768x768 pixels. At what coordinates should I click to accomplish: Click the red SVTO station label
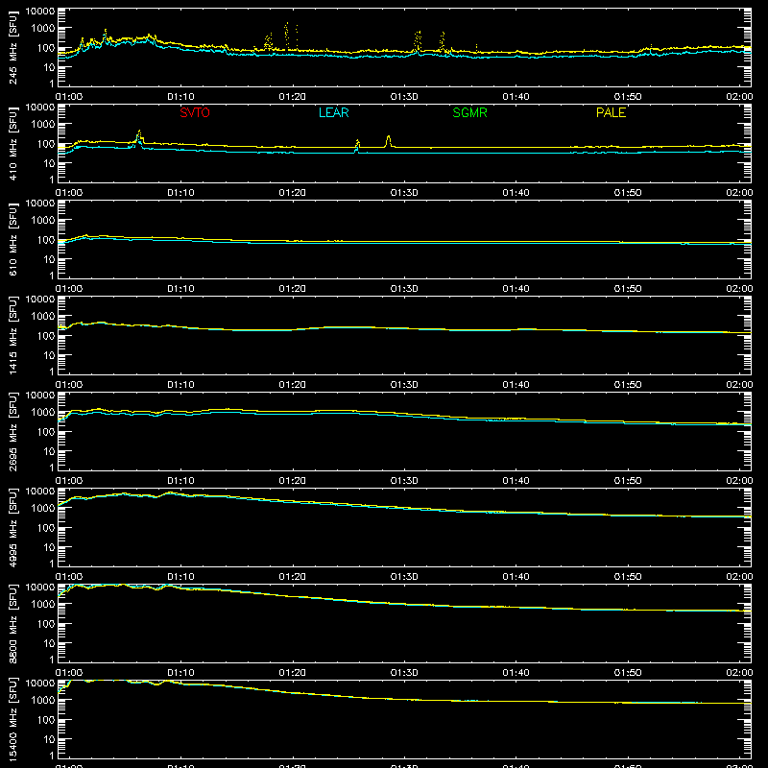pyautogui.click(x=195, y=112)
